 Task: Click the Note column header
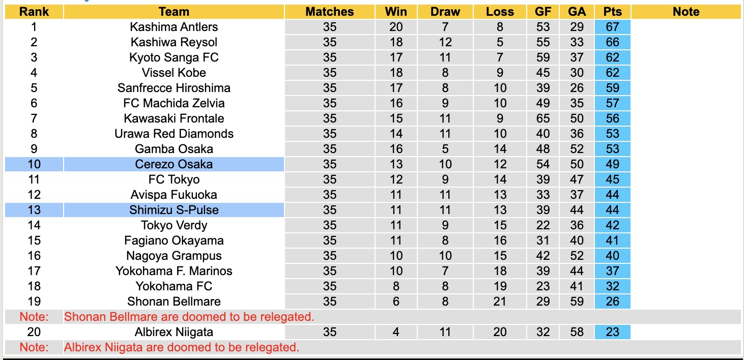tap(685, 12)
